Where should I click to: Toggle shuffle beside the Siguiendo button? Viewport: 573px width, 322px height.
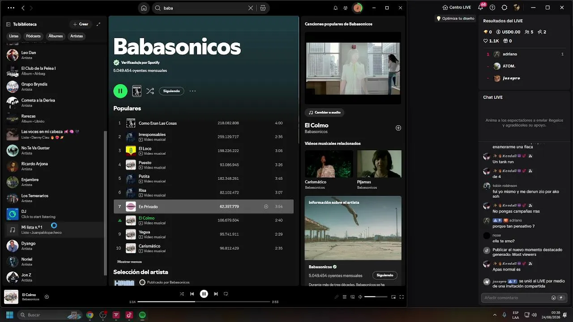[150, 91]
